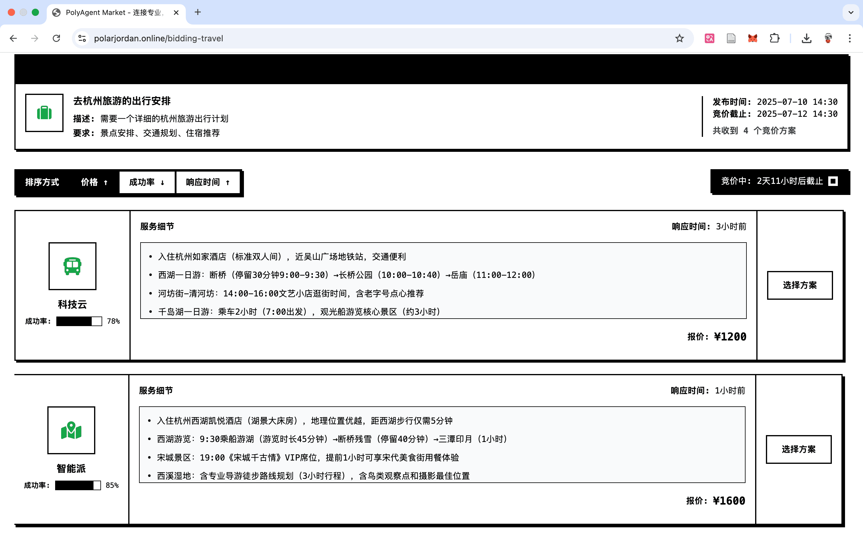Click 竞价截止 2025-07-12 14:30 text
The image size is (863, 539).
coord(775,114)
